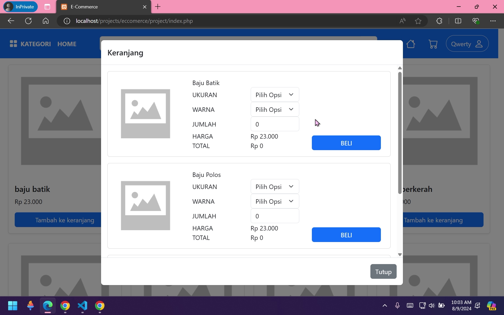Expand UKURAN dropdown for Baju Batik

tap(275, 95)
